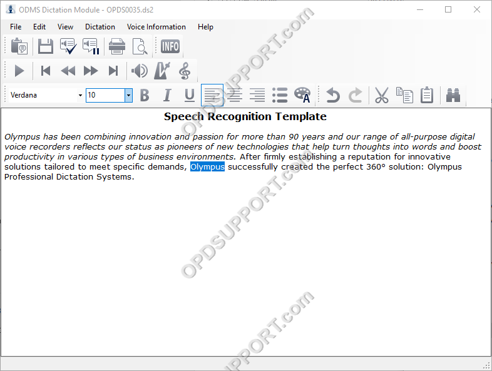
Task: Click the highlighted word Olympus in the text
Action: 207,166
